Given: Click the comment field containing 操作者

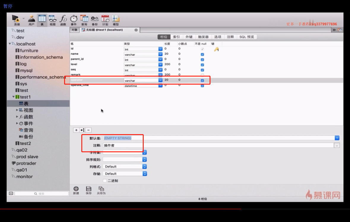Looking at the screenshot, I should [x=218, y=145].
